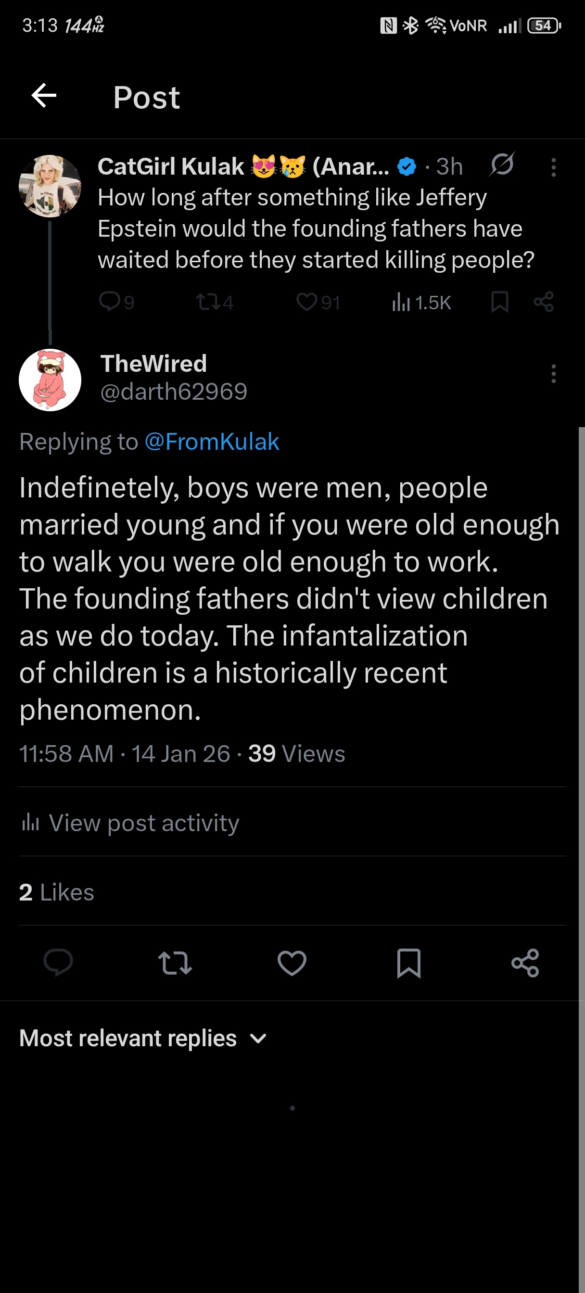Like CatGirl Kulak's post with 91 likes
This screenshot has width=585, height=1293.
(307, 302)
